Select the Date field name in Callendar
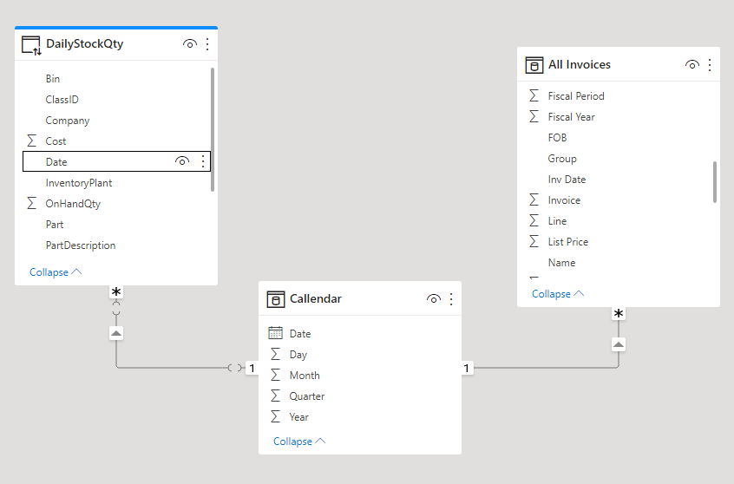The height and width of the screenshot is (484, 734). pyautogui.click(x=300, y=334)
